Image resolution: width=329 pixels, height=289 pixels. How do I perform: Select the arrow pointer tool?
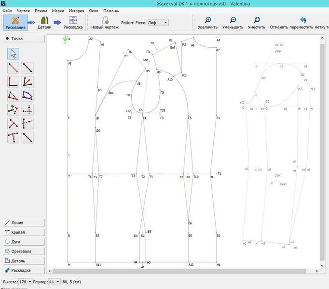tap(14, 53)
